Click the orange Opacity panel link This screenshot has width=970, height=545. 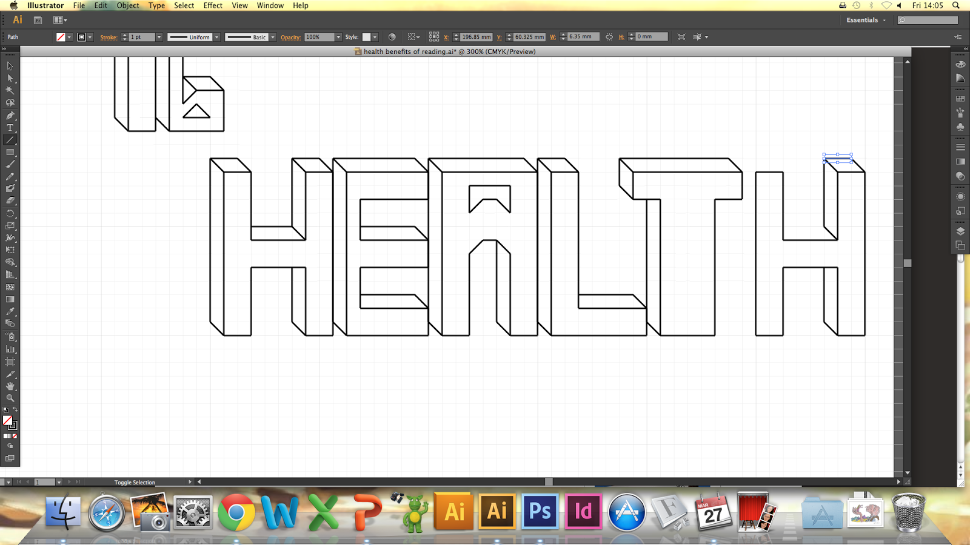coord(290,38)
